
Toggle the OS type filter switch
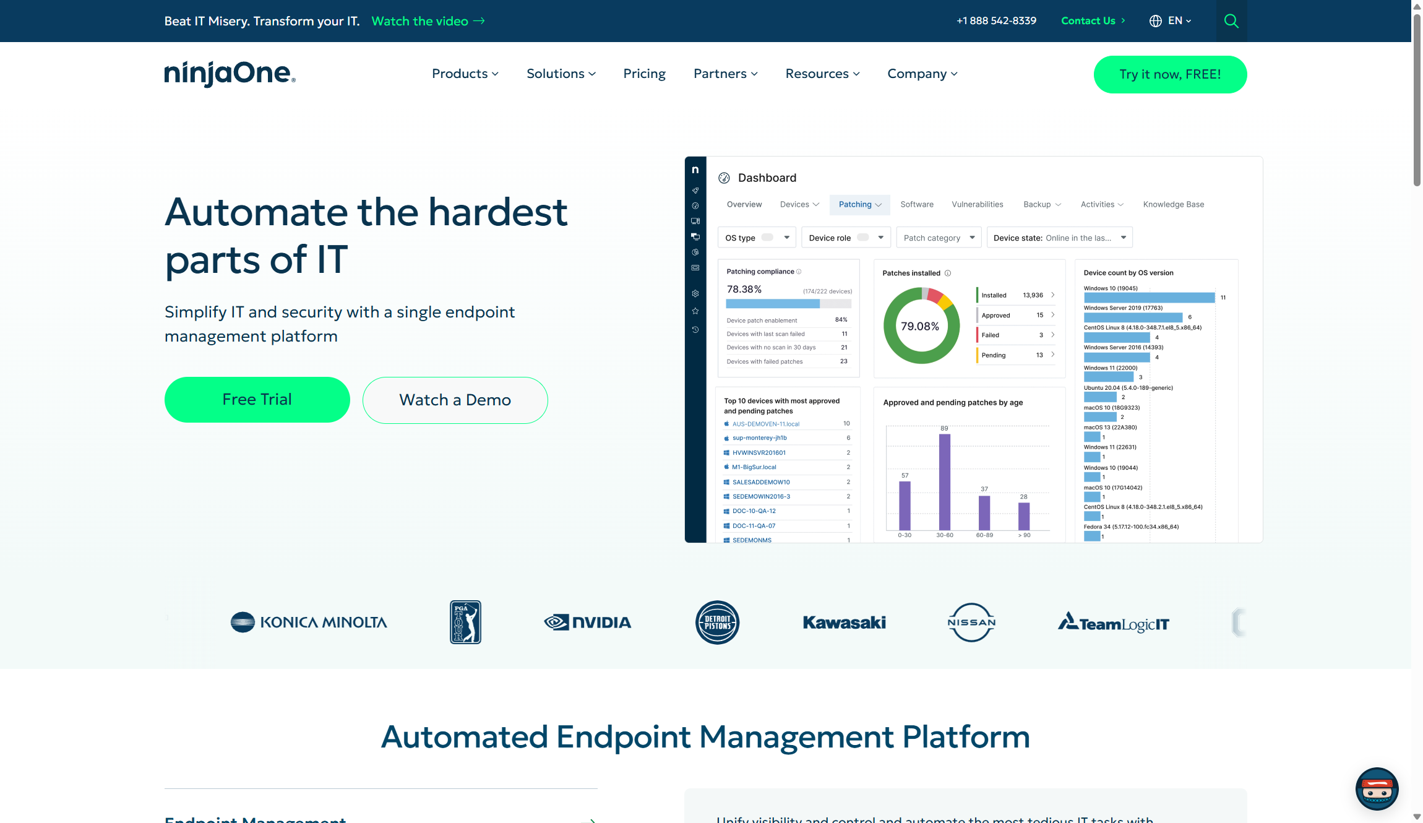767,238
